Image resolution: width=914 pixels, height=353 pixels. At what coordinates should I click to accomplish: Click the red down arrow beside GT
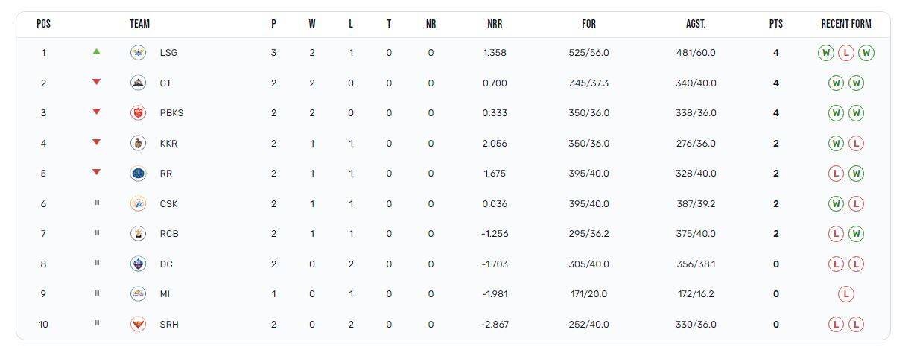(96, 83)
